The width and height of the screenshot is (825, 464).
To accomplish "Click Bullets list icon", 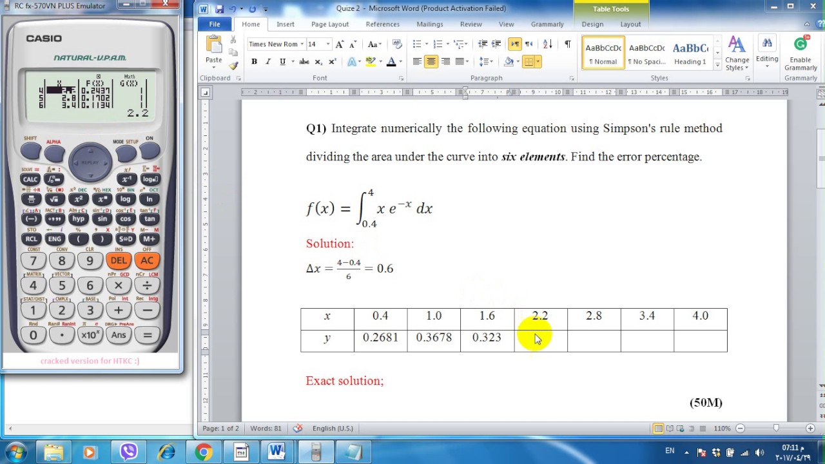I will click(x=417, y=44).
